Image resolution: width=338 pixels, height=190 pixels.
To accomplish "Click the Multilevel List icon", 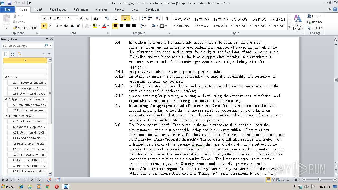I will click(x=133, y=18).
